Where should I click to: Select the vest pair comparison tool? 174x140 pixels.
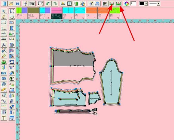click(12, 79)
